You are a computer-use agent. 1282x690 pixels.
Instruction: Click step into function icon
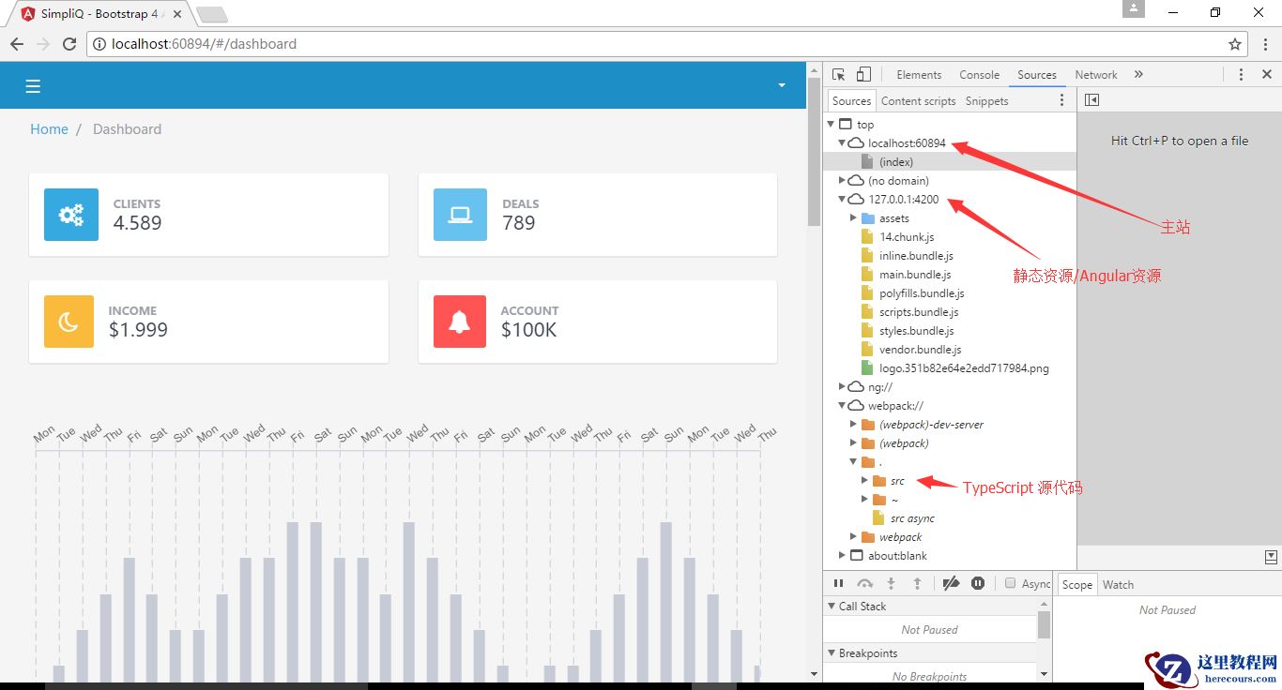tap(892, 583)
